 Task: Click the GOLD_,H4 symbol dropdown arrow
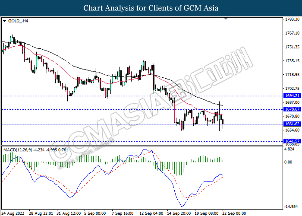pyautogui.click(x=5, y=21)
